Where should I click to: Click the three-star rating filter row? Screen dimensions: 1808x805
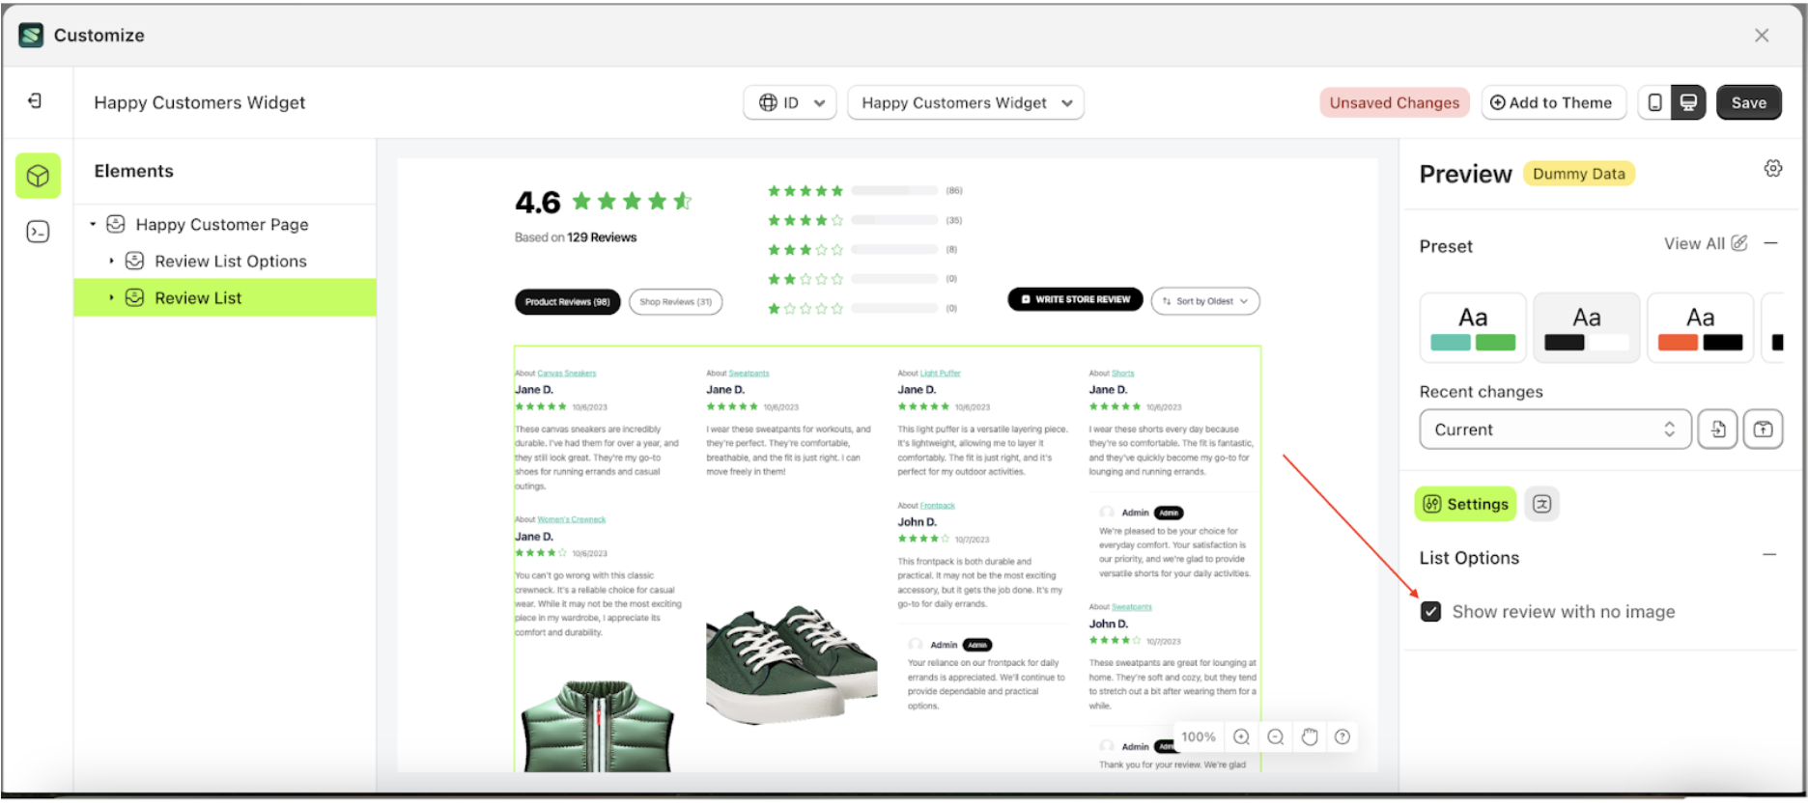click(863, 249)
